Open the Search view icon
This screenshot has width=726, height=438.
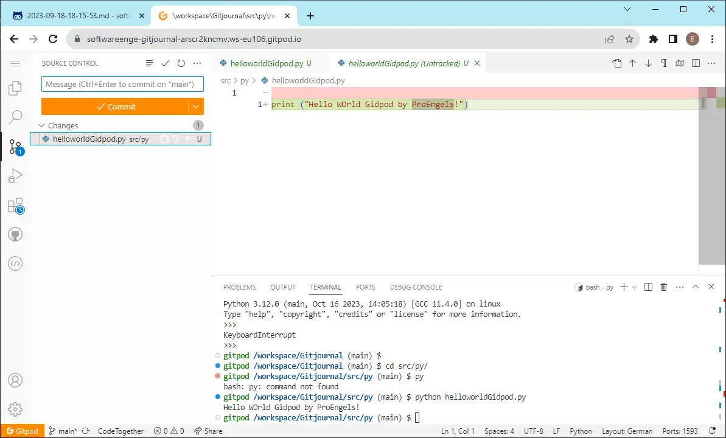pos(15,117)
